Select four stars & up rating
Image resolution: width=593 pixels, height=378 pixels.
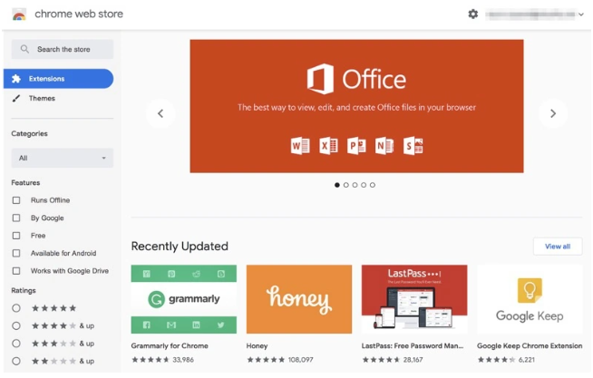(16, 325)
